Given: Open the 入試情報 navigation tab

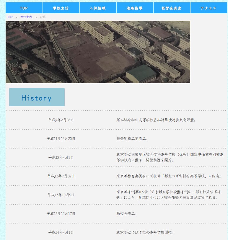Looking at the screenshot, I should (98, 8).
